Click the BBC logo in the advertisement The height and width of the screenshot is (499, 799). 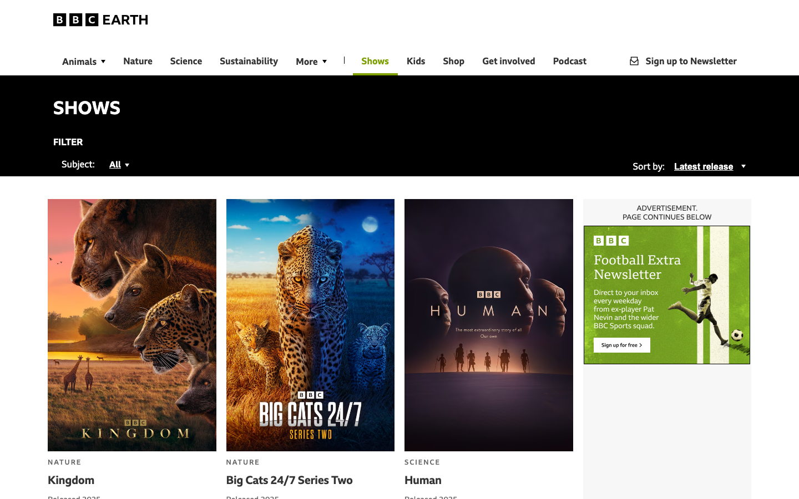(x=611, y=241)
